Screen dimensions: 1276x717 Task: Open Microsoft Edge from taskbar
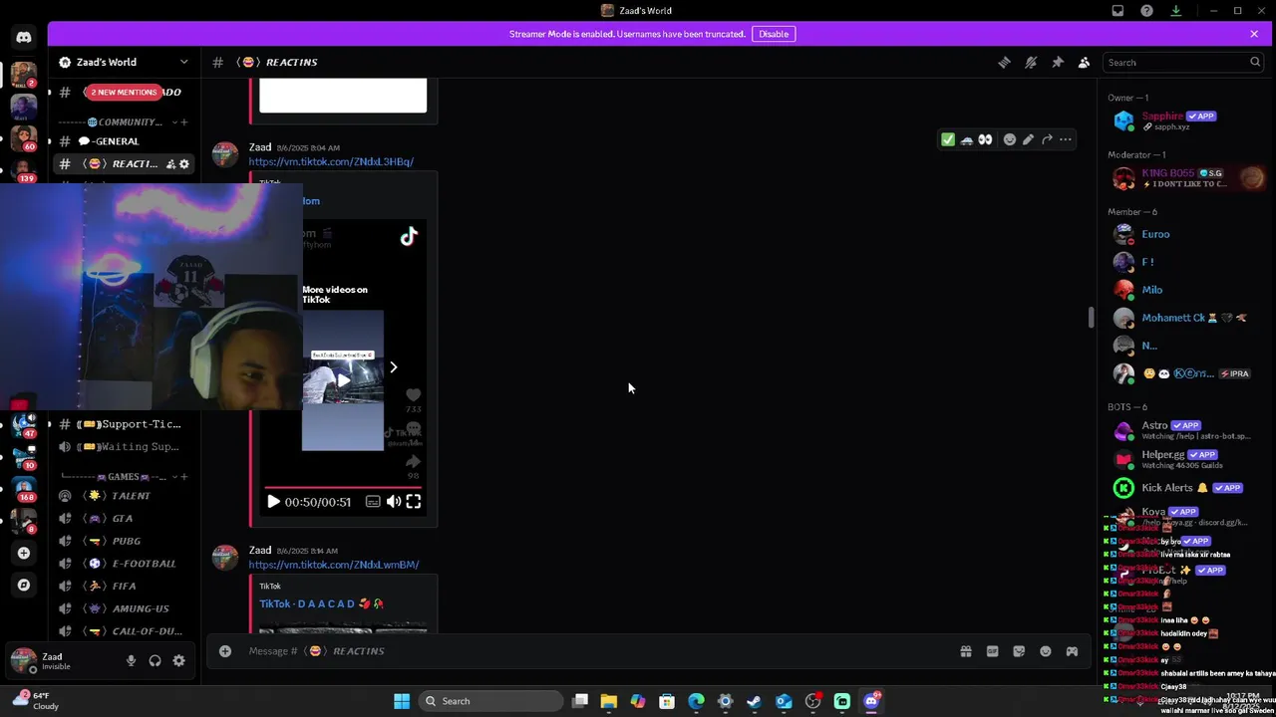click(x=696, y=701)
